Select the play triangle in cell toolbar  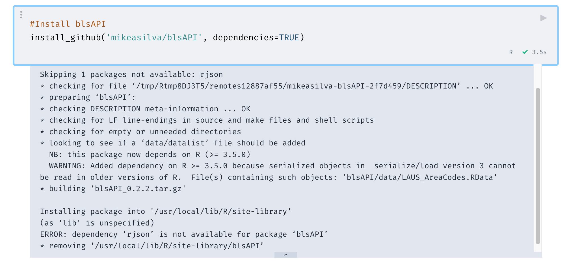coord(543,18)
